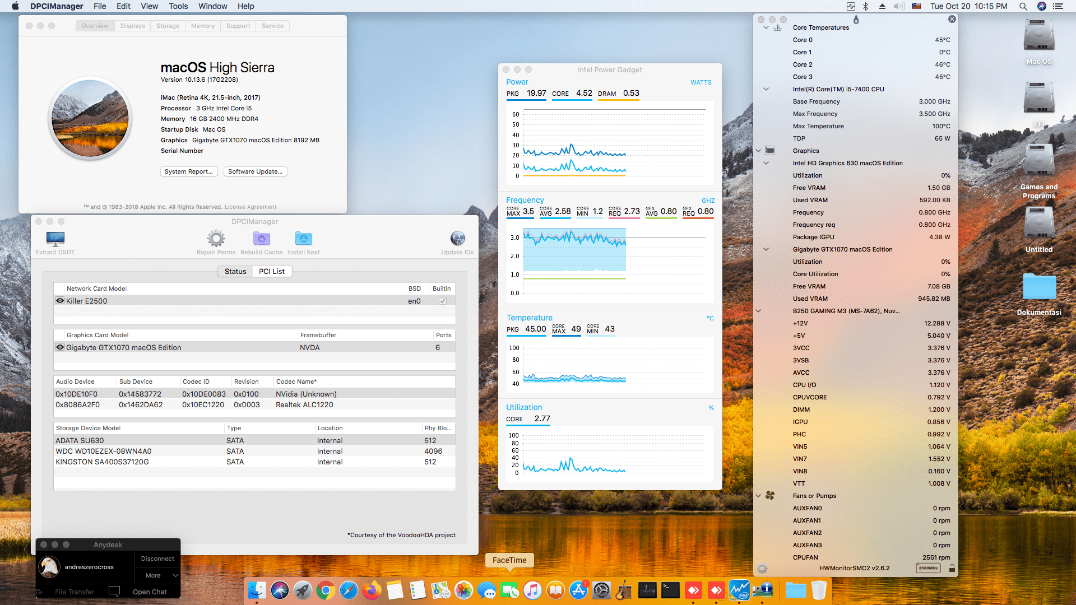Close HWMonitorSMC2 panel with X icon

[952, 19]
